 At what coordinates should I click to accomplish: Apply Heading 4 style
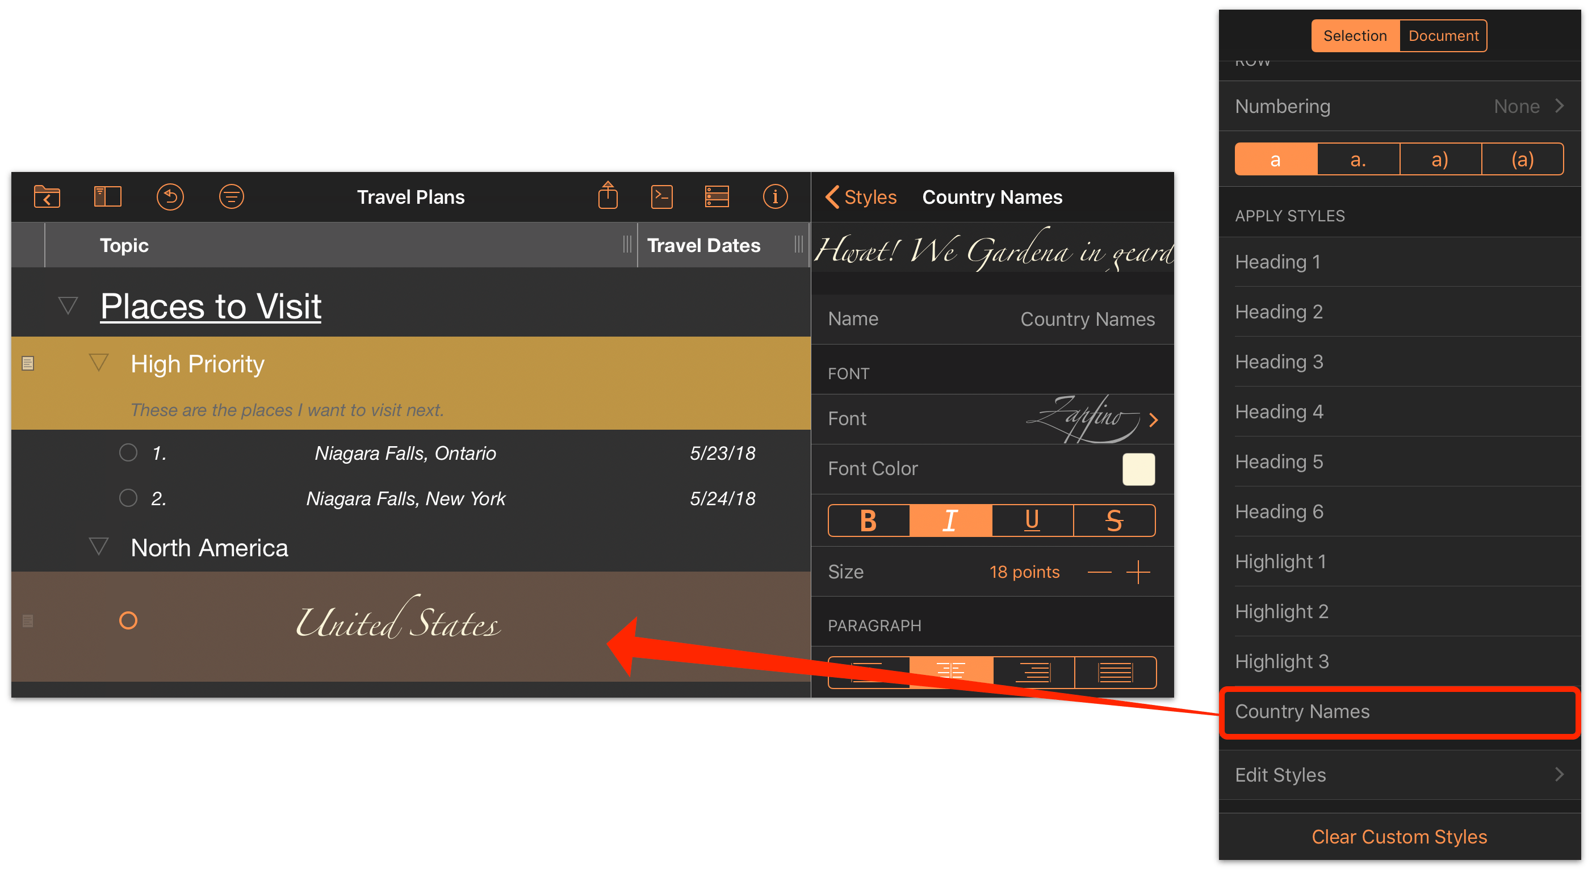(x=1399, y=412)
